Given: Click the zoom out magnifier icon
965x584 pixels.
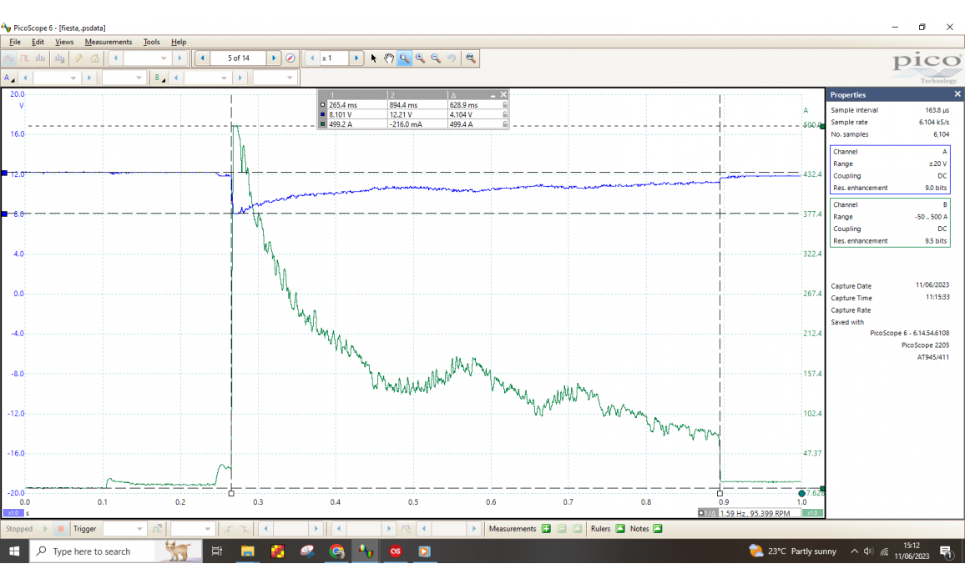Looking at the screenshot, I should click(x=436, y=58).
